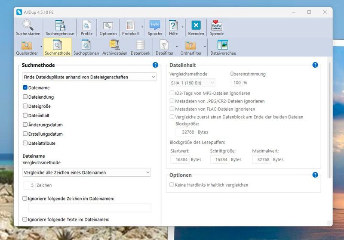The image size is (344, 240).
Task: Enable the Dateigröße checkbox
Action: (x=25, y=106)
